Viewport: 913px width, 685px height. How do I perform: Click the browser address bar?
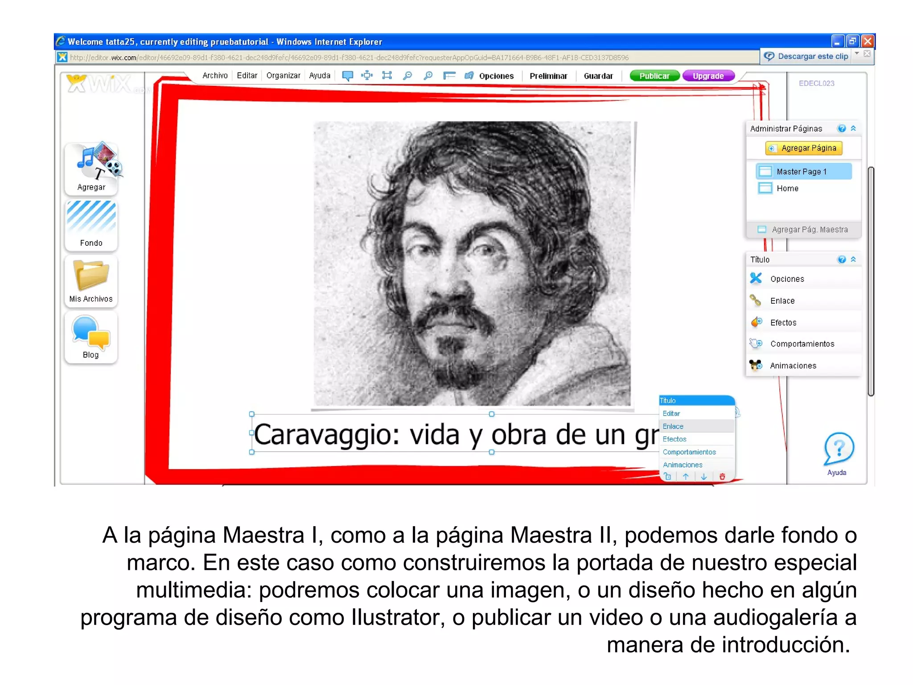pos(408,57)
